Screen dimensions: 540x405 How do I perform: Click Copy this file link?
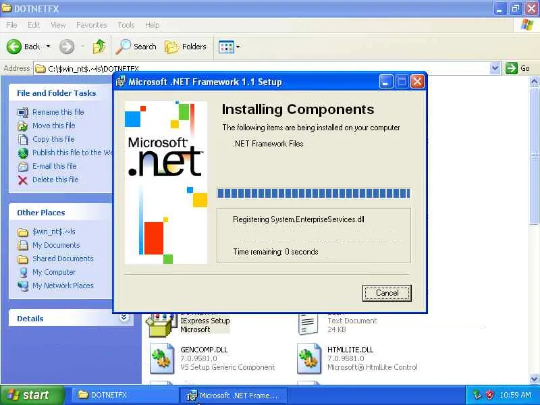click(x=53, y=139)
